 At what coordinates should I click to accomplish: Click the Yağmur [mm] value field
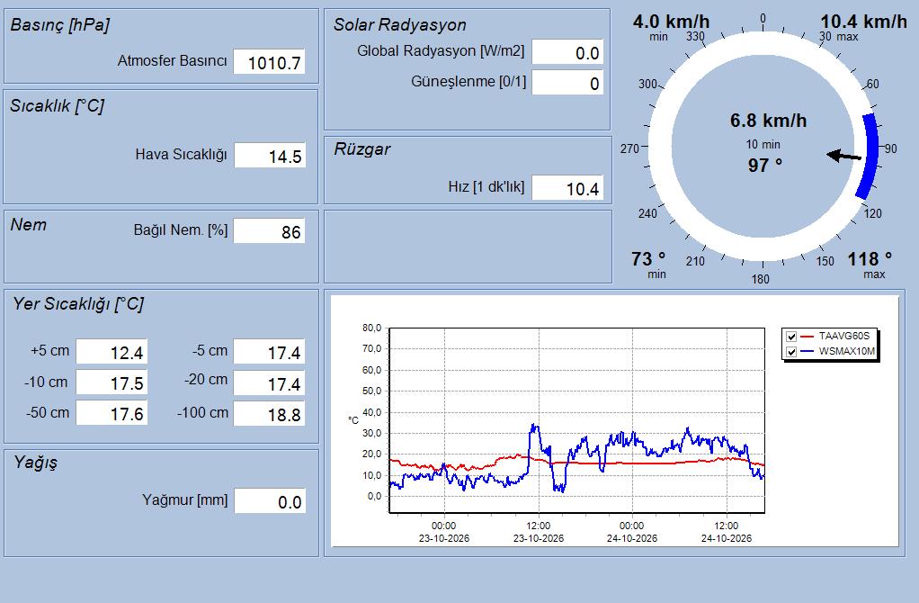coord(270,501)
